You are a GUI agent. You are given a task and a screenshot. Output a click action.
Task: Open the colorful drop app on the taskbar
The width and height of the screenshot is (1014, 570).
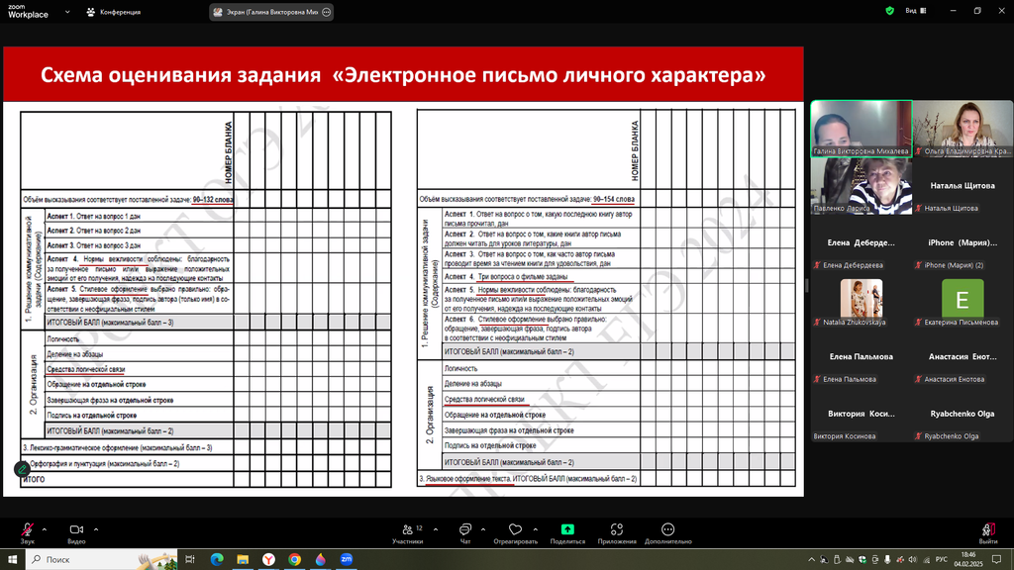[x=321, y=559]
